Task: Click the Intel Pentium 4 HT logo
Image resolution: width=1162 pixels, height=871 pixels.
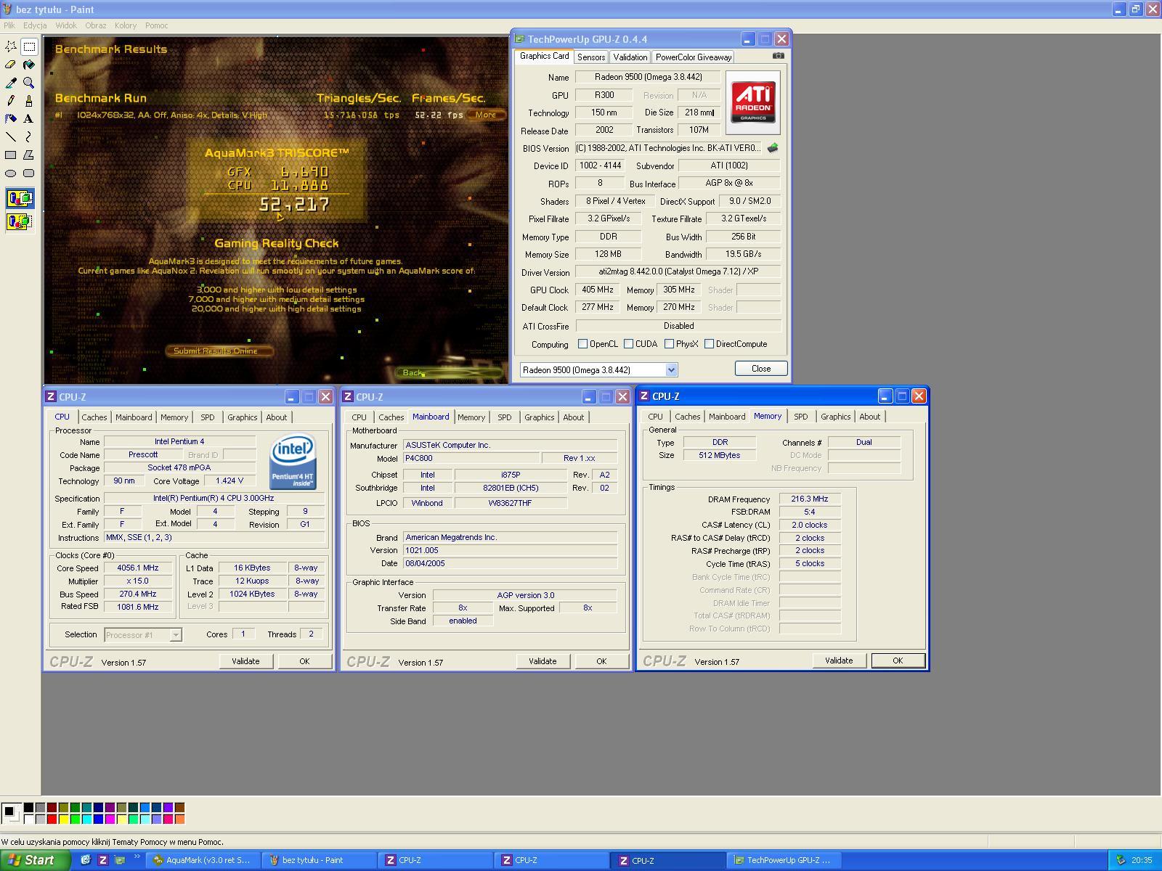Action: [x=293, y=462]
